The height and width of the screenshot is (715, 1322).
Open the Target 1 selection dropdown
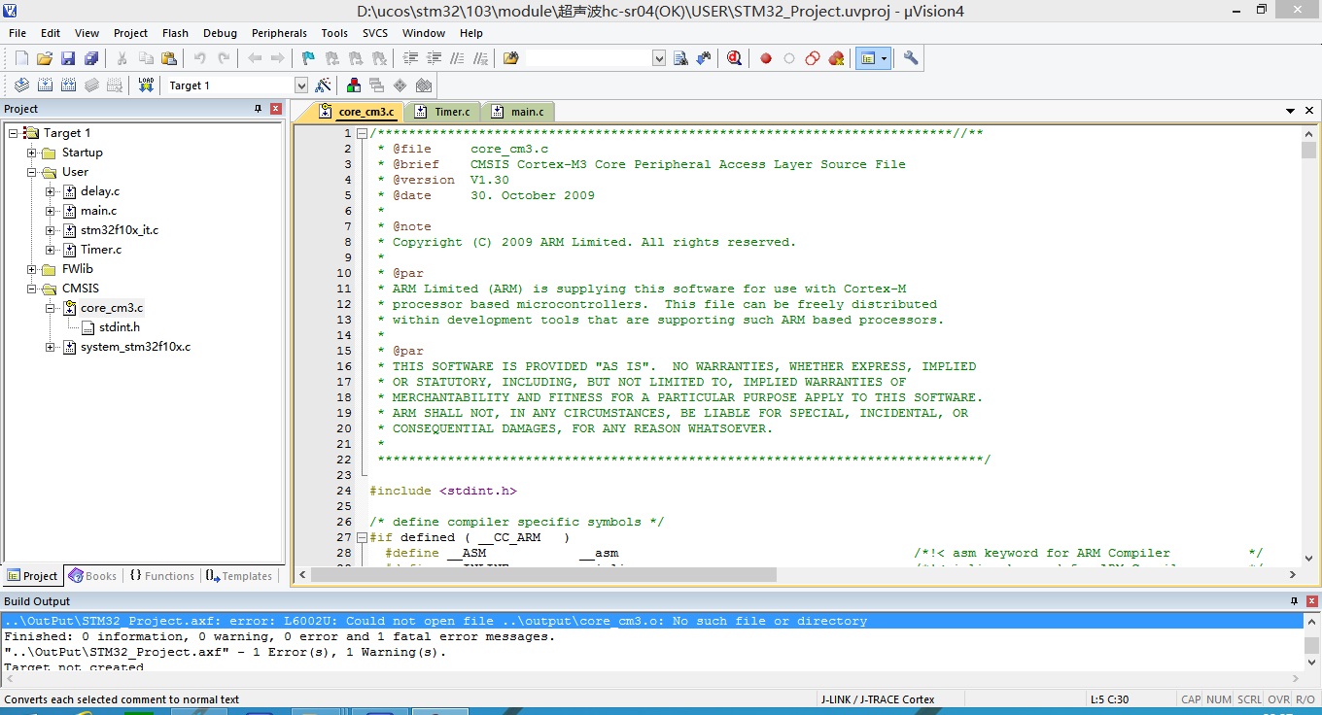pyautogui.click(x=301, y=85)
